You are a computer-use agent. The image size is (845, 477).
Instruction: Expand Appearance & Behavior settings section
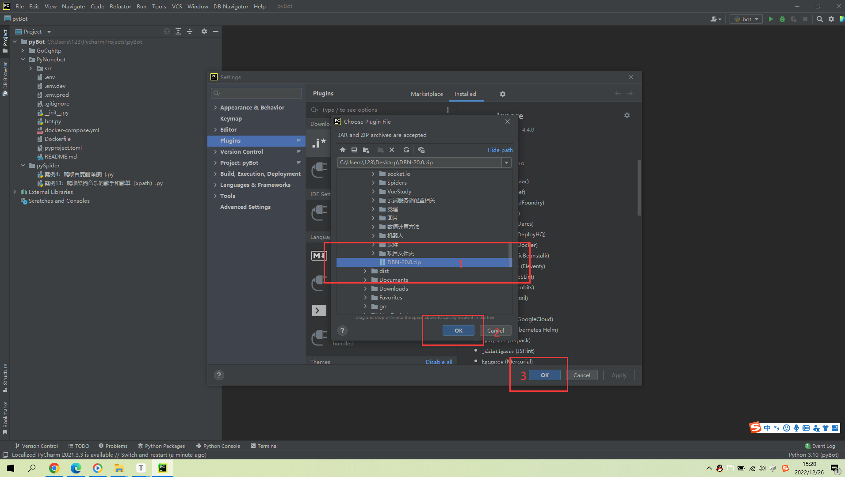pos(215,107)
